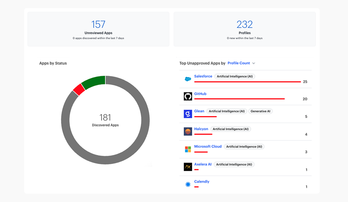The image size is (348, 202).
Task: Click the GitHub logo icon
Action: pos(188,96)
